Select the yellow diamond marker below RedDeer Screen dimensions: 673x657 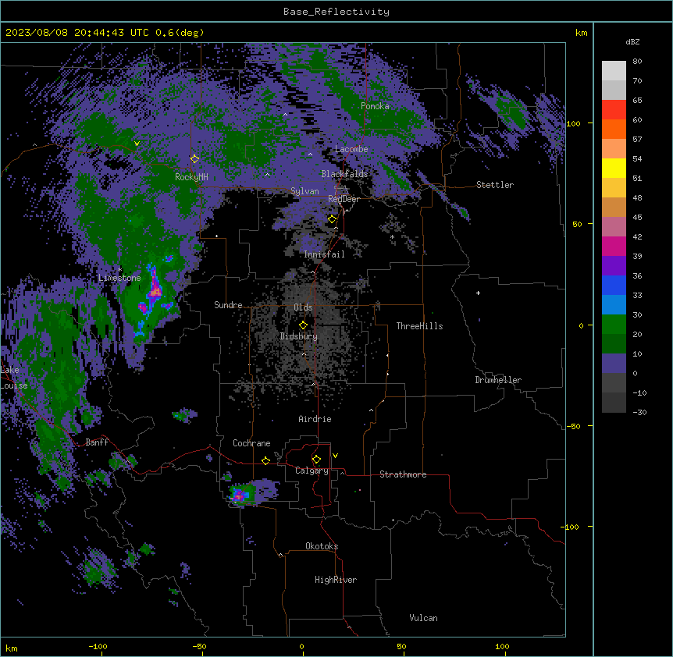[333, 219]
